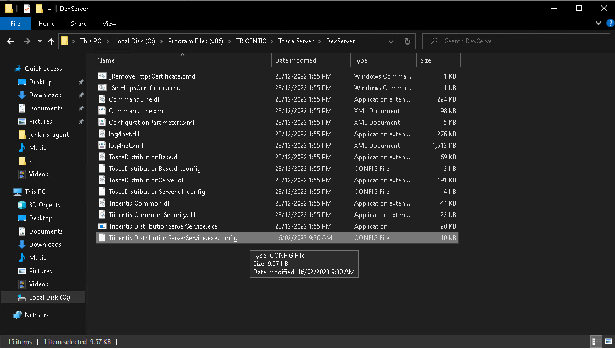This screenshot has width=615, height=349.
Task: Open the Share ribbon tab
Action: [x=79, y=24]
